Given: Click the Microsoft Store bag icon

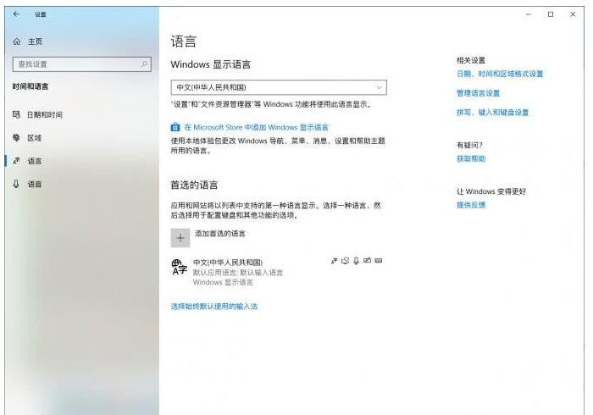Looking at the screenshot, I should (x=175, y=127).
